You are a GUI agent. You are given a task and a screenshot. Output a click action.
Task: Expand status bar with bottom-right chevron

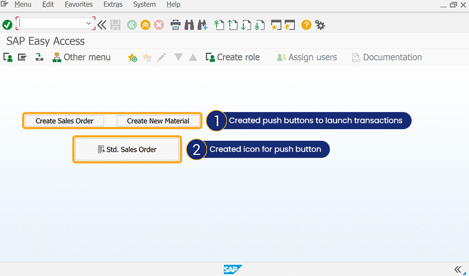click(457, 269)
